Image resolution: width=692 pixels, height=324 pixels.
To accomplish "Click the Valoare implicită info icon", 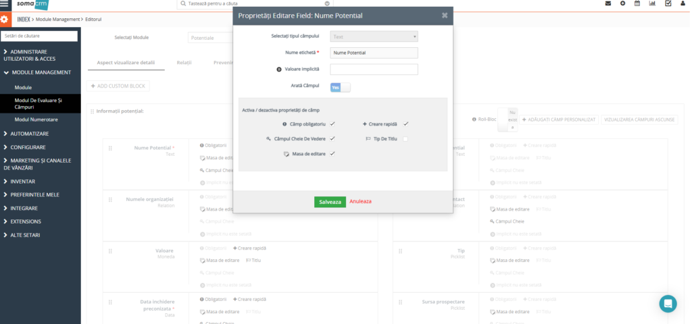I will pyautogui.click(x=279, y=70).
